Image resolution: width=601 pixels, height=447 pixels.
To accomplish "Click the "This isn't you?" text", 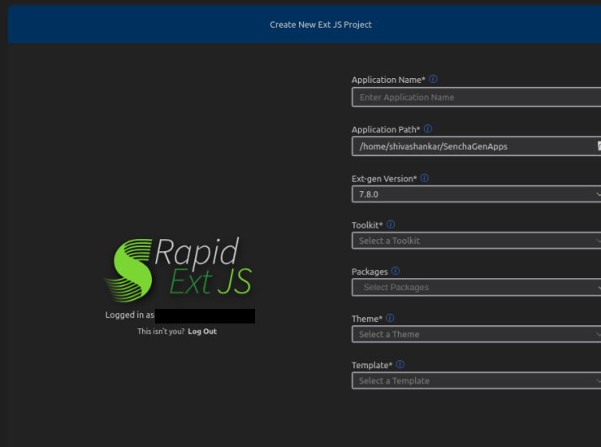I will click(x=161, y=332).
